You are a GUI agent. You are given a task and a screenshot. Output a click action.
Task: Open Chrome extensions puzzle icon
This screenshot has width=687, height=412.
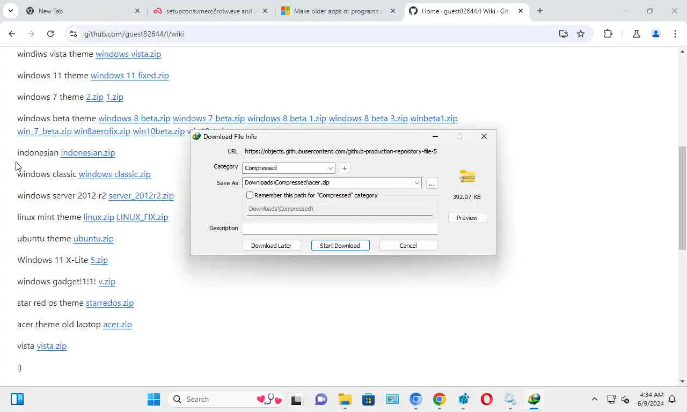608,34
